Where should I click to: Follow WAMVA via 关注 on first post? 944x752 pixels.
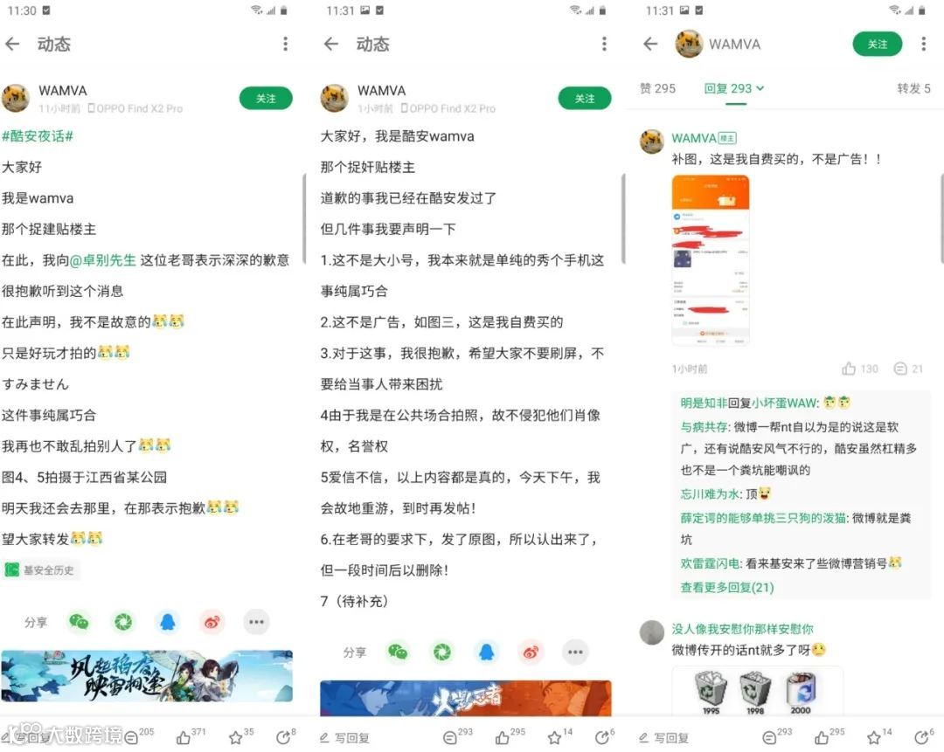266,98
